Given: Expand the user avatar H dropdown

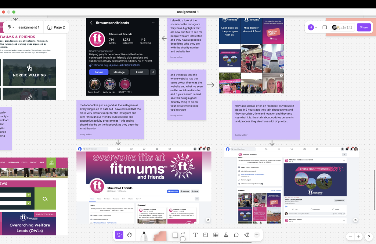Looking at the screenshot, I should pyautogui.click(x=312, y=27).
